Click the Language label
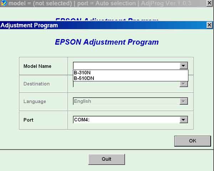The height and width of the screenshot is (171, 214). point(35,102)
